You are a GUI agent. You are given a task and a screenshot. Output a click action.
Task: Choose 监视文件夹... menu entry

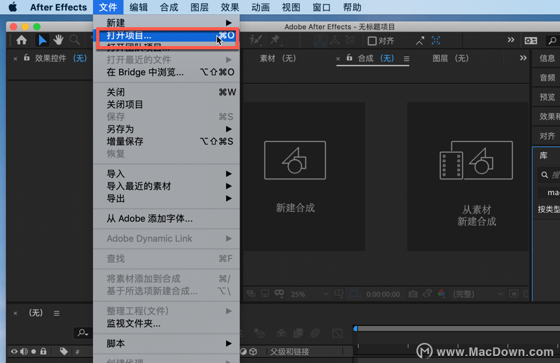(x=166, y=323)
